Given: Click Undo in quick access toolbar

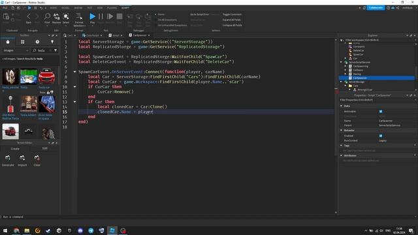Looking at the screenshot, I should pos(41,8).
